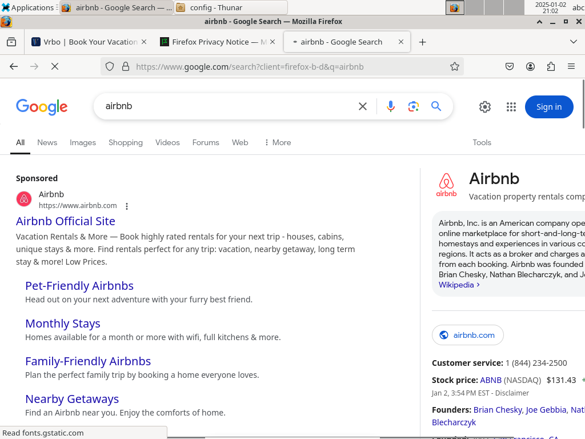Go back to the previous page

[14, 66]
